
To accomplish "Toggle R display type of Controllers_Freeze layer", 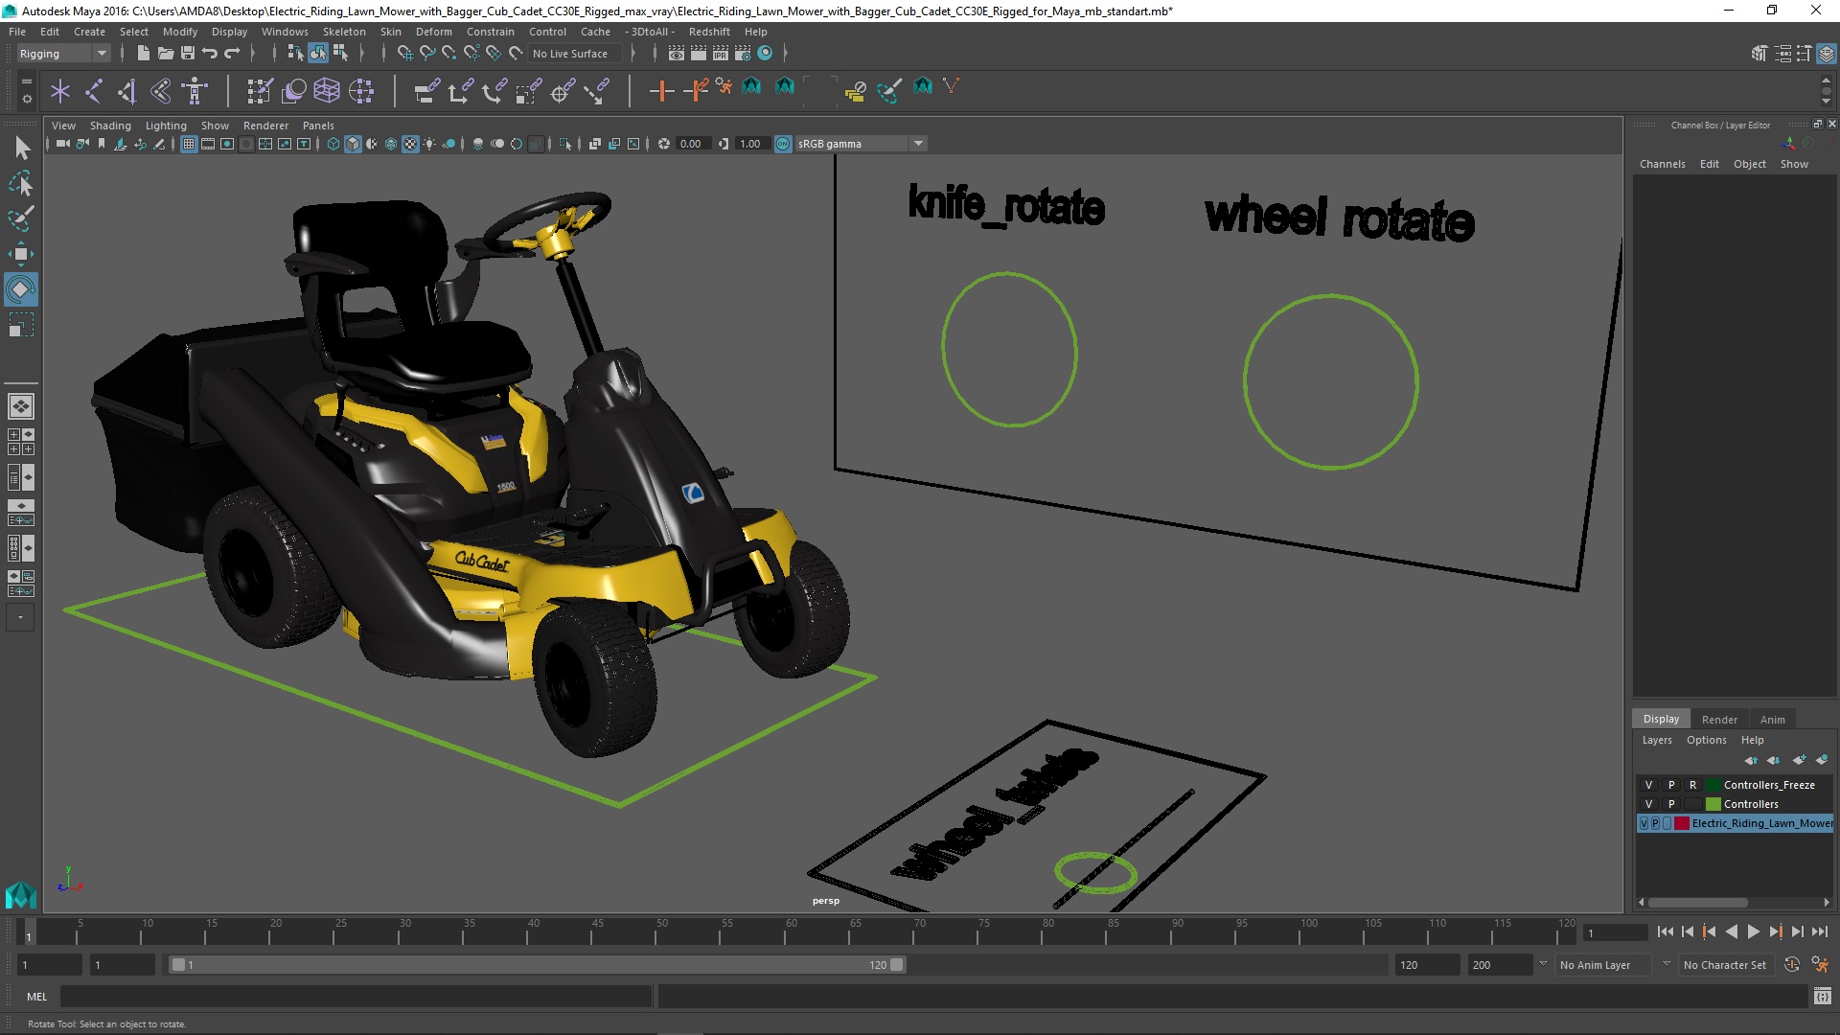I will click(1692, 785).
